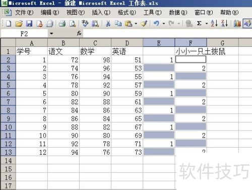Click the New workbook icon
Image resolution: width=252 pixels, height=190 pixels.
coord(9,24)
